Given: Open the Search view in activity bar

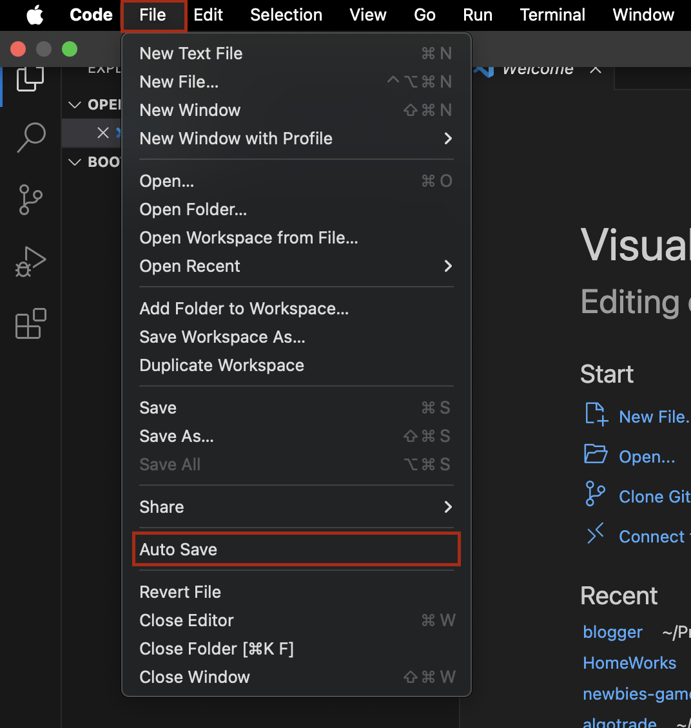Looking at the screenshot, I should point(31,137).
